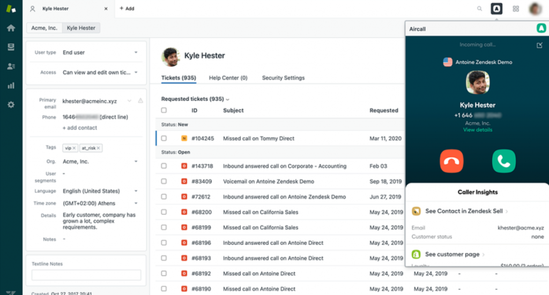
Task: Check the box for ticket #72612
Action: tap(164, 197)
